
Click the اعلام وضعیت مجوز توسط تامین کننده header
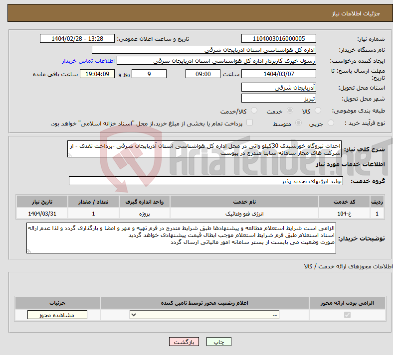tap(204, 303)
